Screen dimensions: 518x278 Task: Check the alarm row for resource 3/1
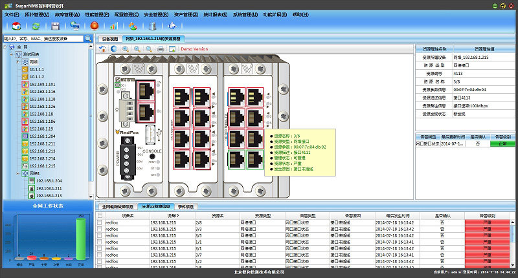(100, 248)
